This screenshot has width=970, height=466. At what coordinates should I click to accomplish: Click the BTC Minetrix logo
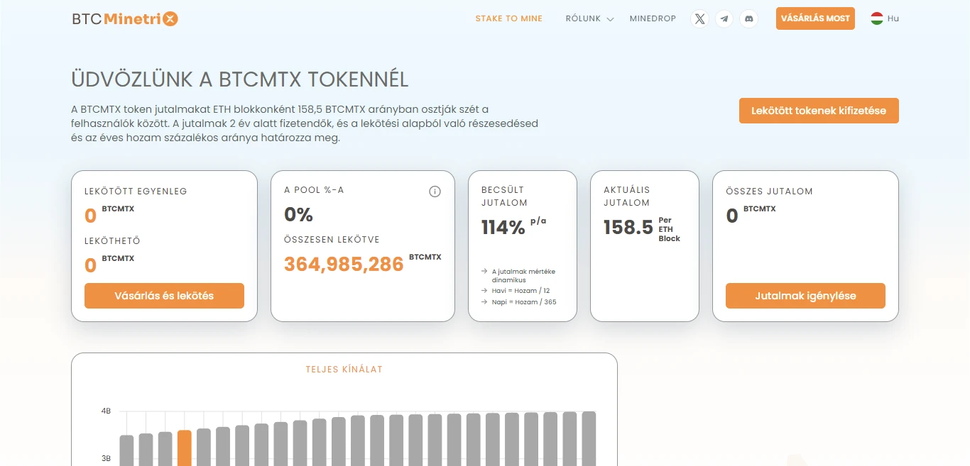125,19
